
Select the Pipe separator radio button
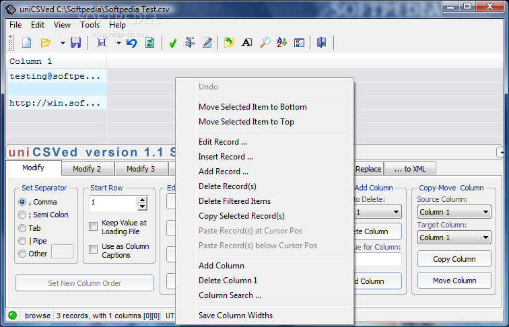point(22,241)
